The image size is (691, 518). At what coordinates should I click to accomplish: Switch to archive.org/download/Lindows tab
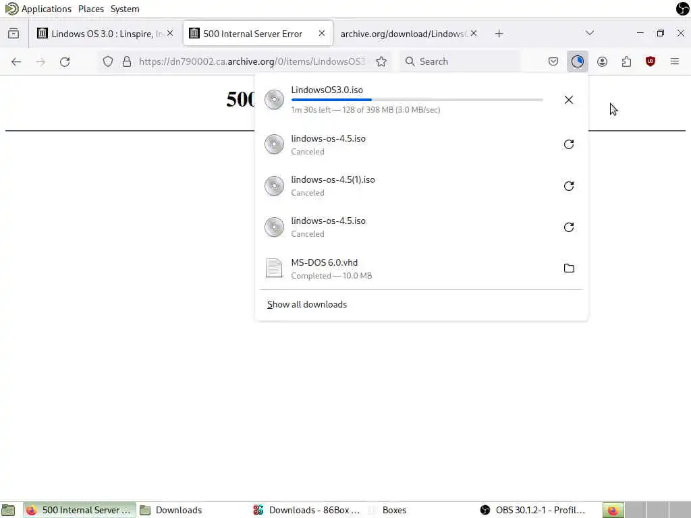[409, 34]
